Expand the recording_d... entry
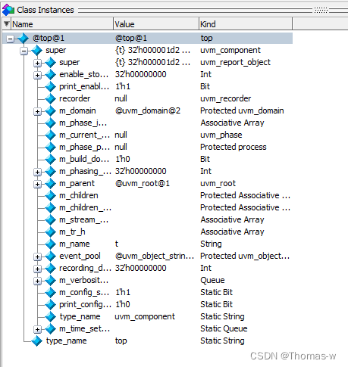Image resolution: width=348 pixels, height=367 pixels. tap(37, 269)
